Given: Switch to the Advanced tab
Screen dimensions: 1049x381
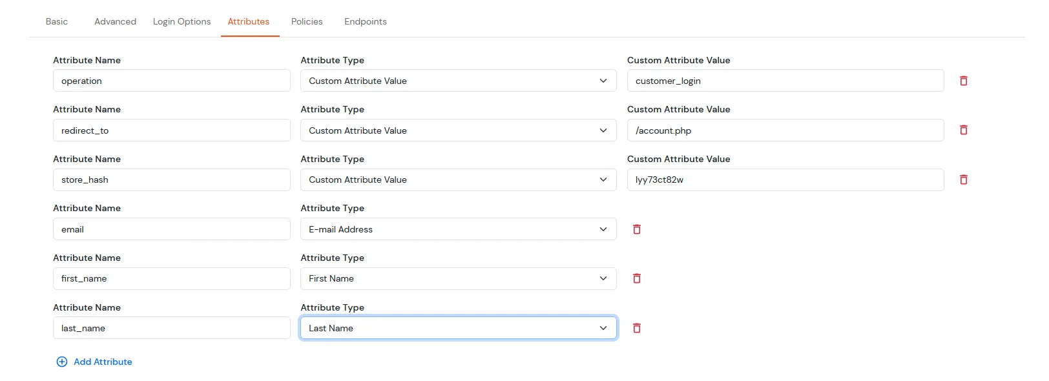Looking at the screenshot, I should 115,21.
